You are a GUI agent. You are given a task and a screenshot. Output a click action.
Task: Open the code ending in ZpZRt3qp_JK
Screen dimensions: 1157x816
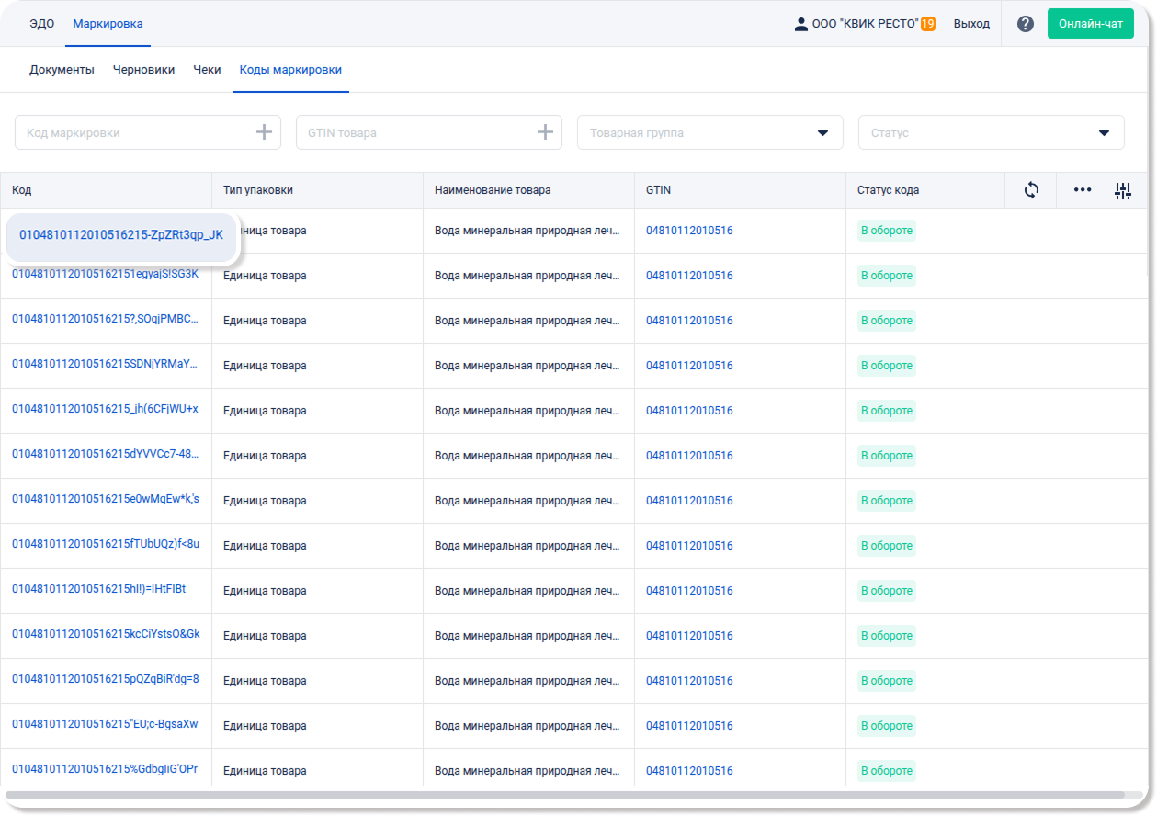121,235
